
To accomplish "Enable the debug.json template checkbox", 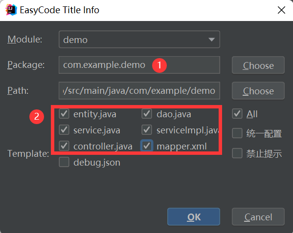I will click(x=64, y=162).
